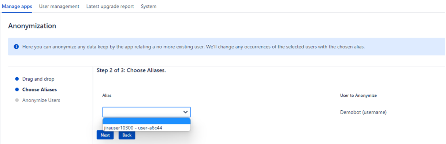Click the Choose Aliases step bullet

click(x=17, y=89)
